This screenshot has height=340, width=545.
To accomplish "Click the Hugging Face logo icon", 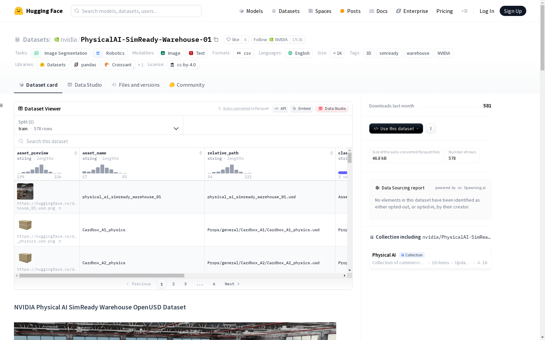I will pos(19,11).
